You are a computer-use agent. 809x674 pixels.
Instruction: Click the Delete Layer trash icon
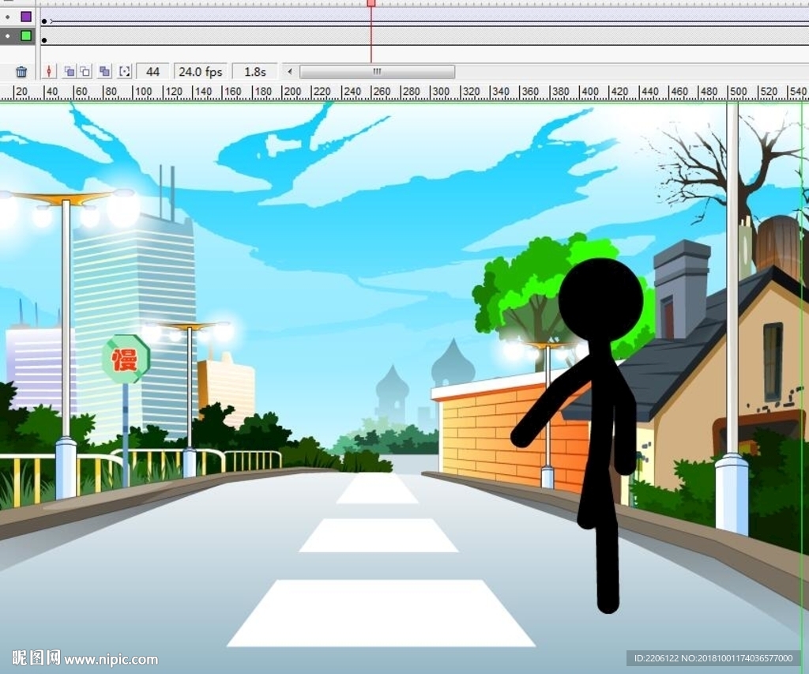(x=21, y=72)
